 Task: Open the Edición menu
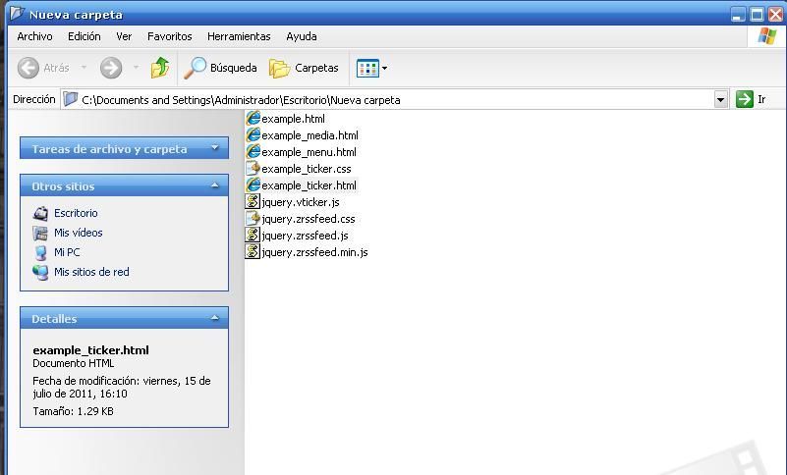[84, 36]
